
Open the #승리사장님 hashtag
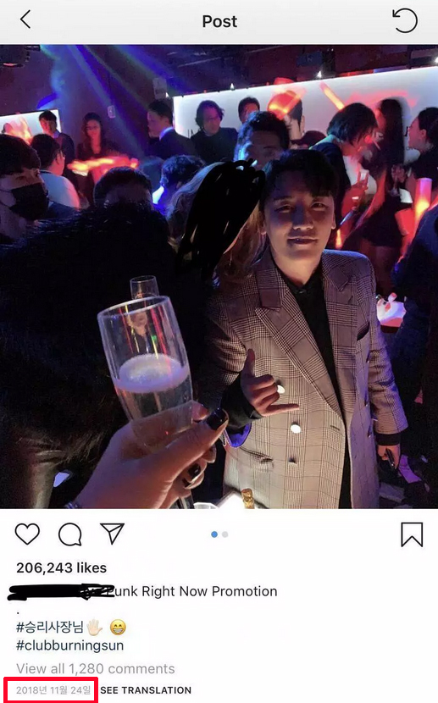pyautogui.click(x=50, y=627)
